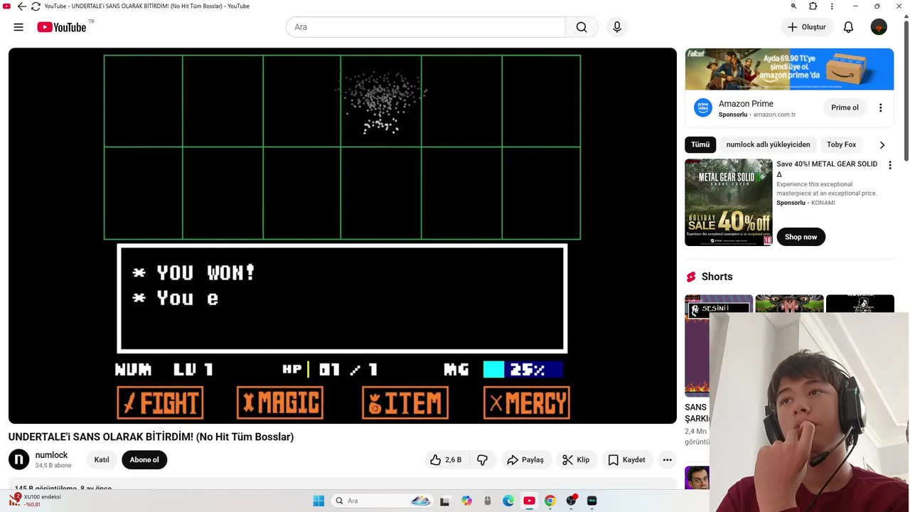Viewport: 910px width, 512px height.
Task: Open the numlock channel avatar
Action: 19,460
